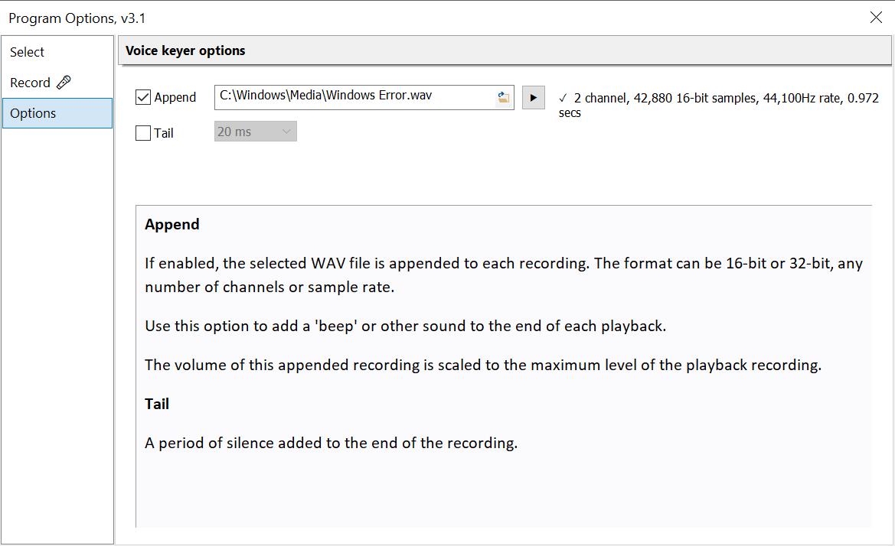Click the arrow of the Tail combo box
This screenshot has width=895, height=546.
point(287,132)
